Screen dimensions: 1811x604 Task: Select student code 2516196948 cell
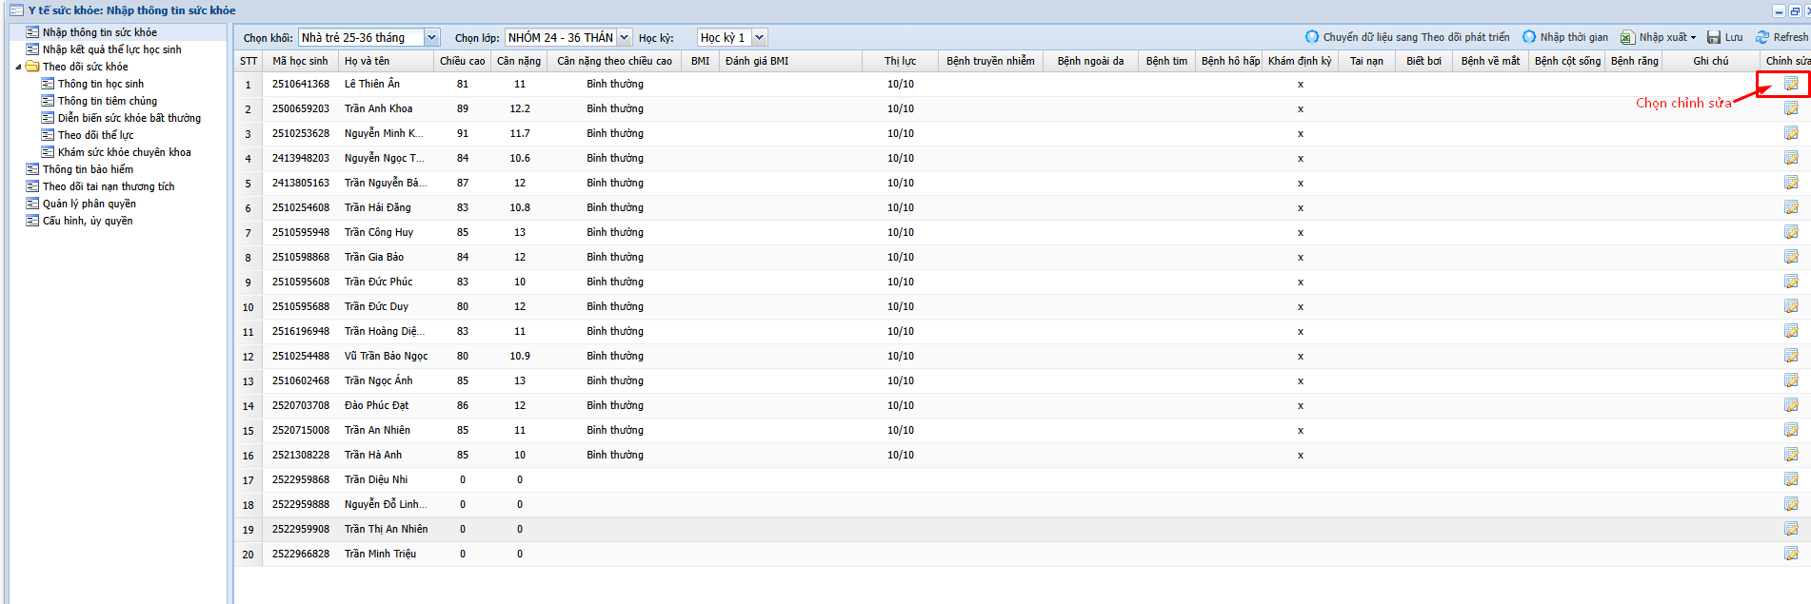click(x=301, y=331)
